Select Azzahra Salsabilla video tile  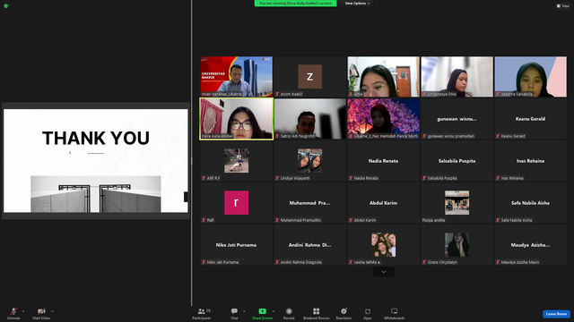pyautogui.click(x=530, y=77)
